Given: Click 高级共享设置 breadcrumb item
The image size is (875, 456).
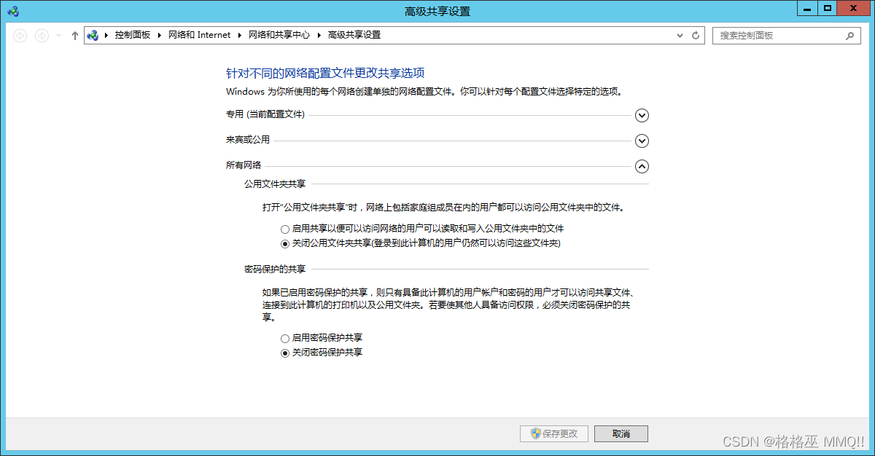Looking at the screenshot, I should point(354,35).
